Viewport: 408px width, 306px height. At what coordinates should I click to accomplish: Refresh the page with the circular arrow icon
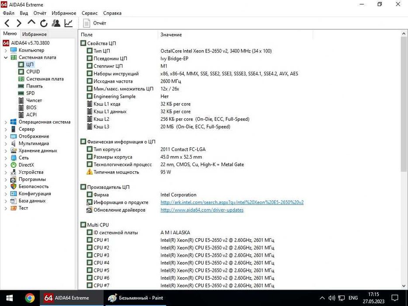click(44, 24)
